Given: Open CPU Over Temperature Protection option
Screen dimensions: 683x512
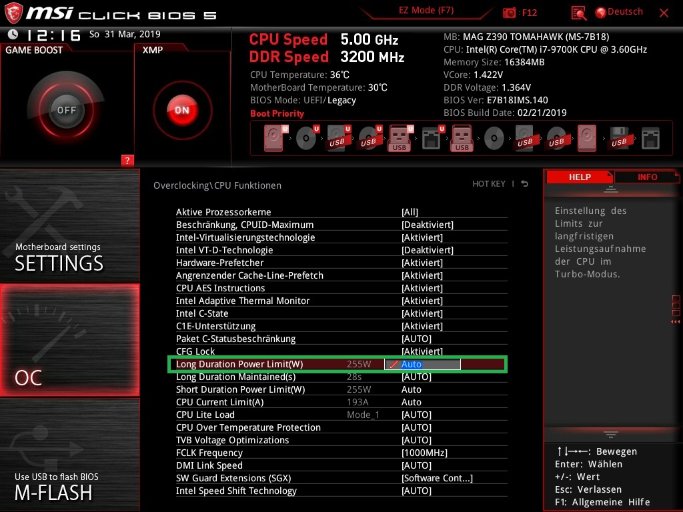Looking at the screenshot, I should pos(341,427).
